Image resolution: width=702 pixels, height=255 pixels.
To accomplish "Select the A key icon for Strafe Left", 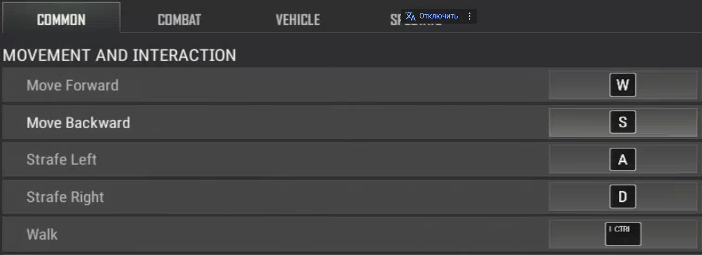I will [622, 159].
